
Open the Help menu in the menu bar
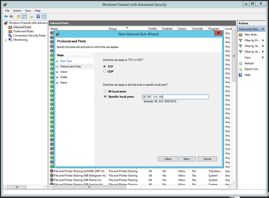click(x=37, y=11)
